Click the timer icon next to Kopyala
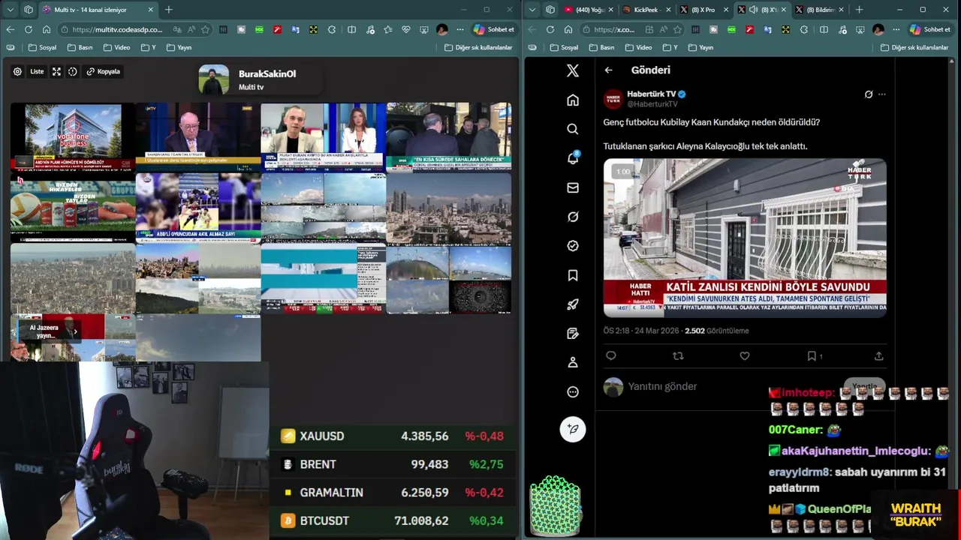The height and width of the screenshot is (540, 961). click(73, 72)
